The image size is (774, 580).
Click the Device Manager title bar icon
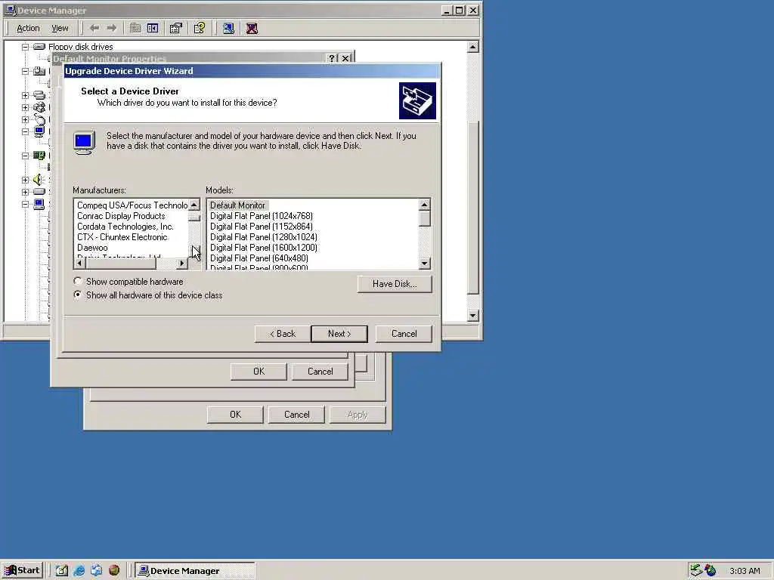10,10
